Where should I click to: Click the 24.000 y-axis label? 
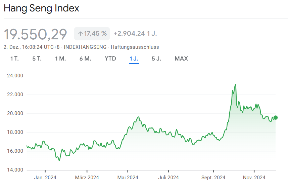(15, 76)
